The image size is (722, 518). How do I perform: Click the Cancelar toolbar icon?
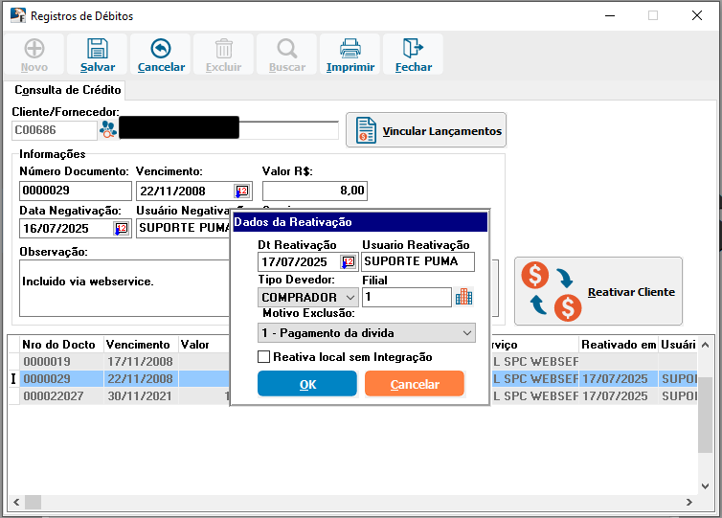tap(161, 55)
